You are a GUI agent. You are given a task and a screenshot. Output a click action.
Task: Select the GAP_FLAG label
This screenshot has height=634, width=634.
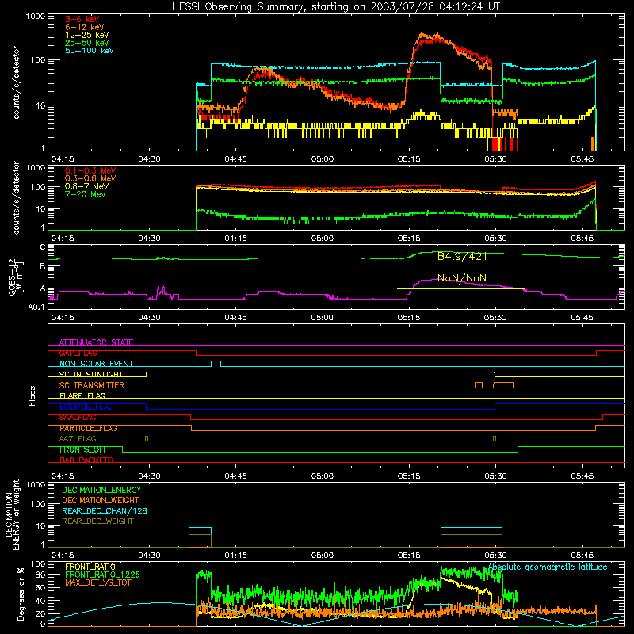click(78, 353)
